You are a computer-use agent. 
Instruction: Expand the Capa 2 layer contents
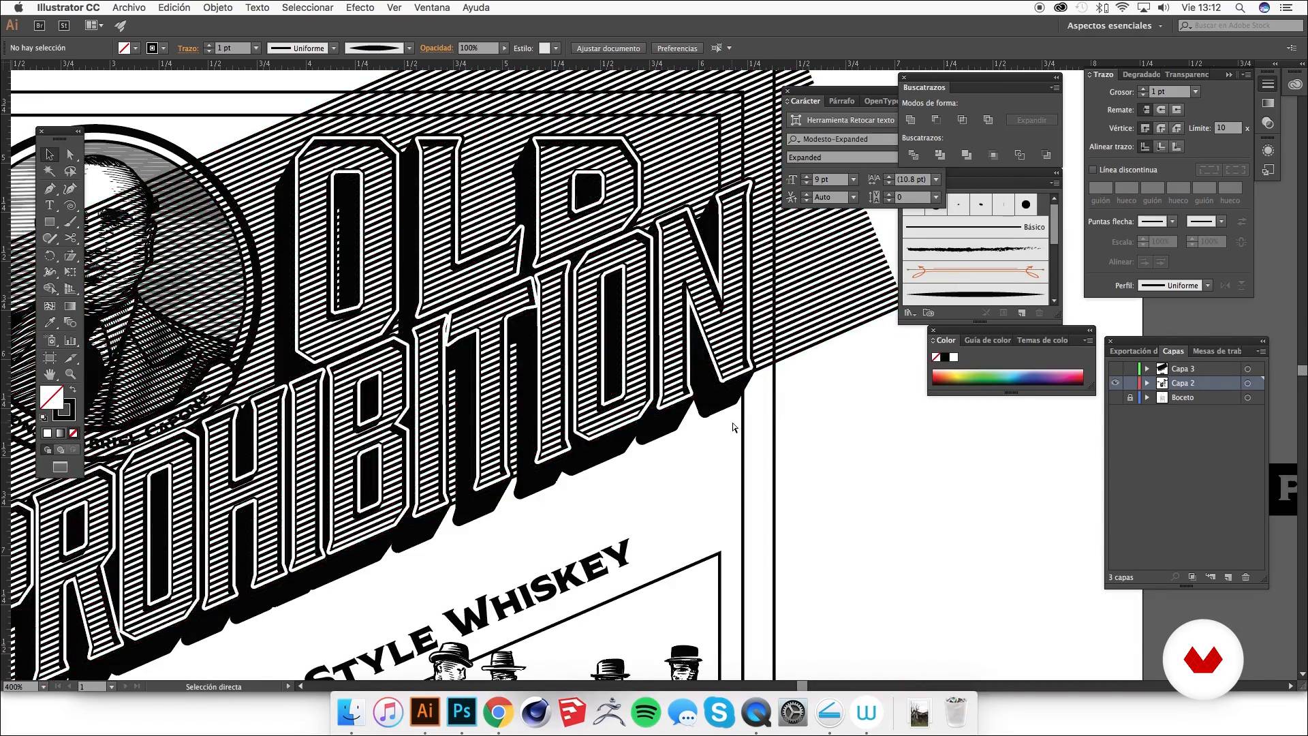(x=1147, y=383)
